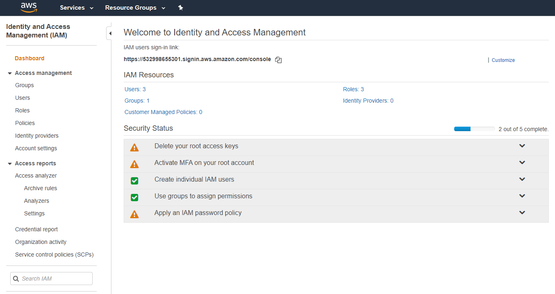Click the AWS logo home icon
The height and width of the screenshot is (294, 555).
click(x=29, y=8)
